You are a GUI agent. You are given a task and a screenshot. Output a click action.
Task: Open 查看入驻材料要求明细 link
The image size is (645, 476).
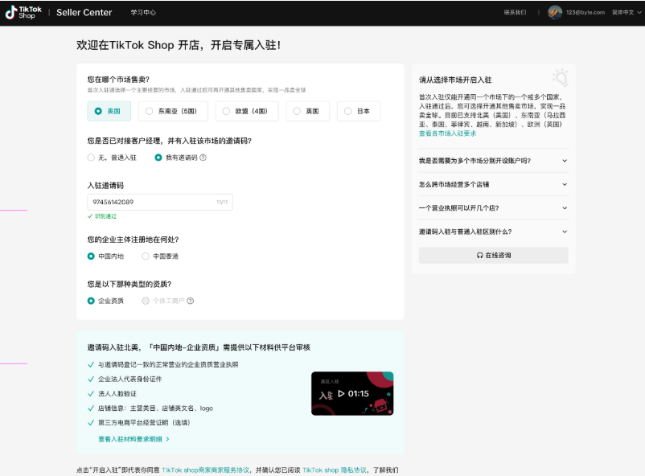click(134, 439)
